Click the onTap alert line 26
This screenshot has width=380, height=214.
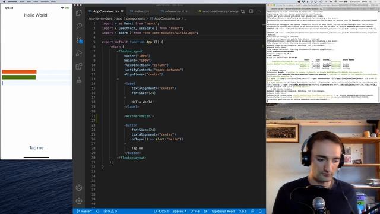157,139
